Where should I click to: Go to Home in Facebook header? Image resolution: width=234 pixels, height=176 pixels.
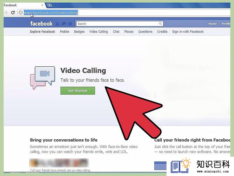(213, 24)
